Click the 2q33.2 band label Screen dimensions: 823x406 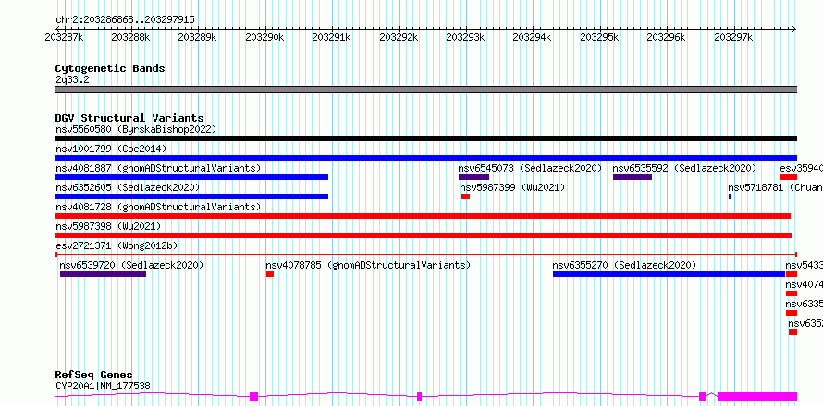point(72,79)
